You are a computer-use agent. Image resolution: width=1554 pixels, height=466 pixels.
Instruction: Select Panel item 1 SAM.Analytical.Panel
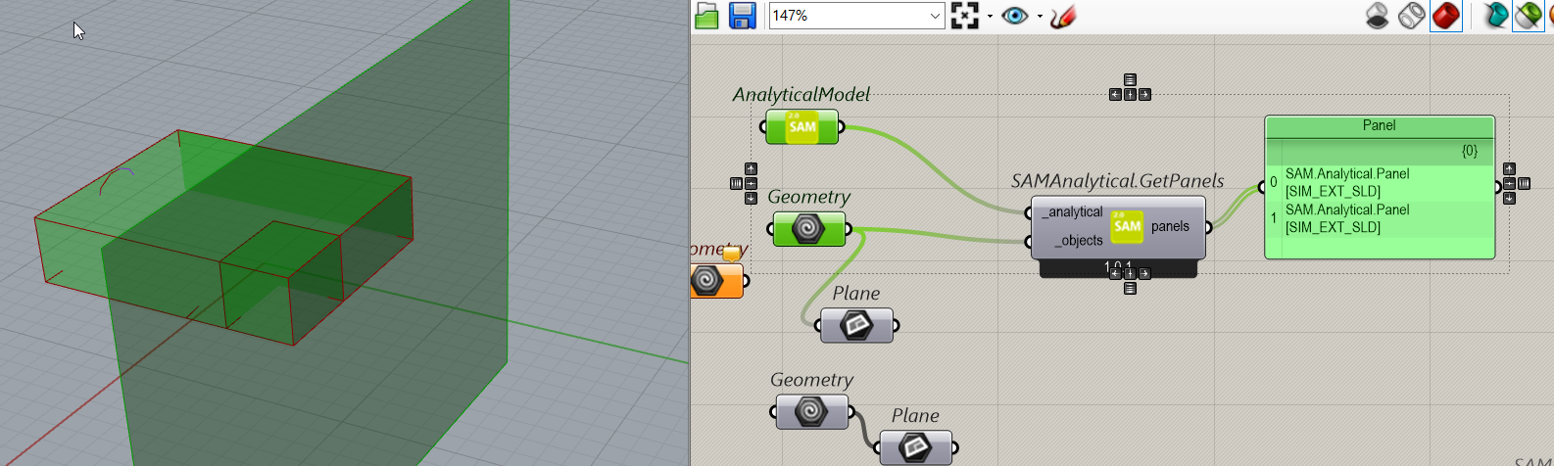tap(1380, 218)
